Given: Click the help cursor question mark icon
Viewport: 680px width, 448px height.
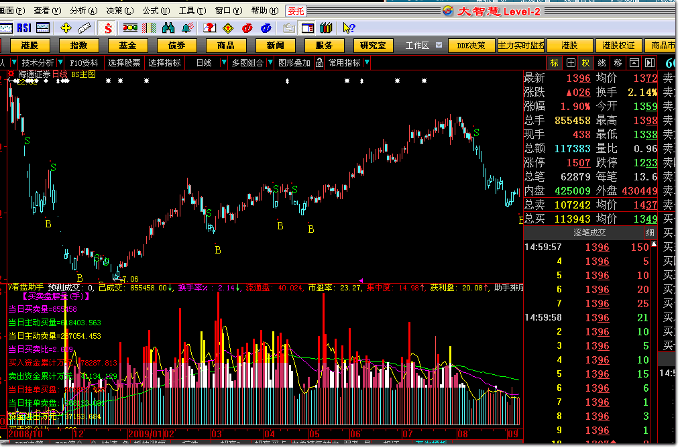Looking at the screenshot, I should 349,28.
